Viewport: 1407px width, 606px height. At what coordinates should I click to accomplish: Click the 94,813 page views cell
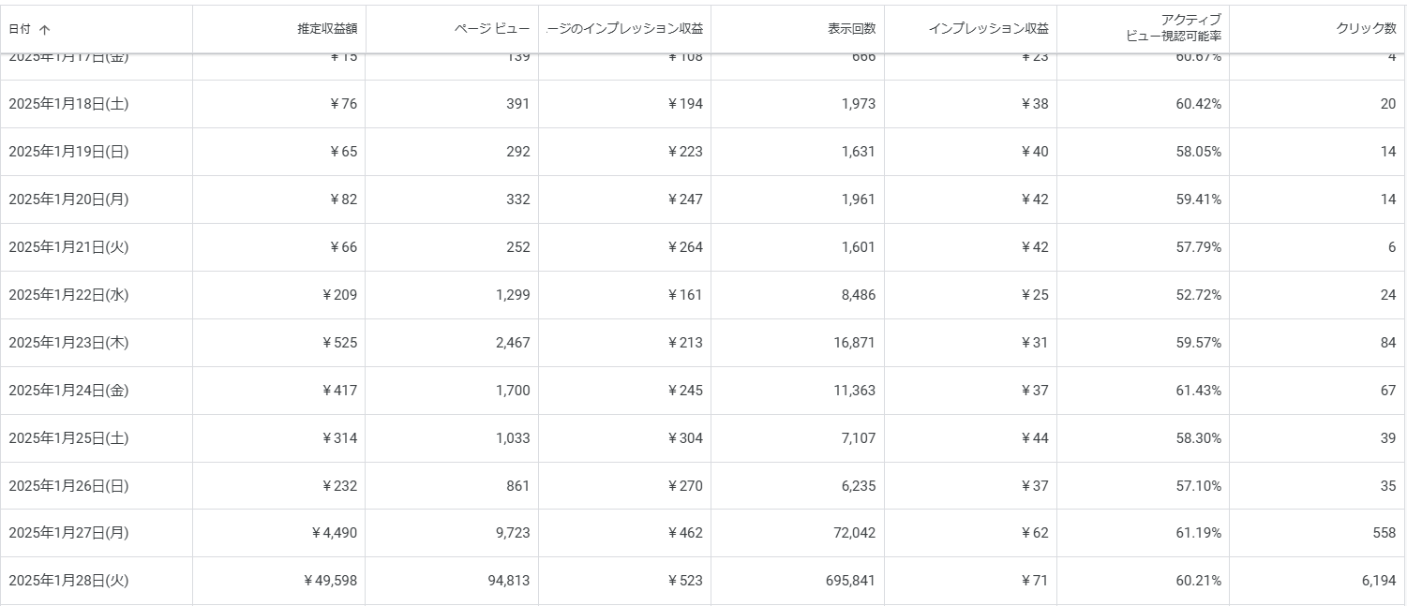pos(509,581)
